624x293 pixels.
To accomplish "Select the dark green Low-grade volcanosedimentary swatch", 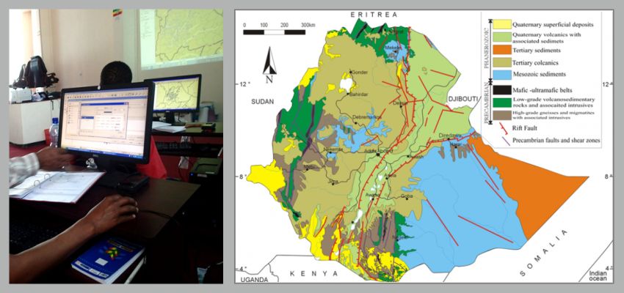I will [503, 101].
